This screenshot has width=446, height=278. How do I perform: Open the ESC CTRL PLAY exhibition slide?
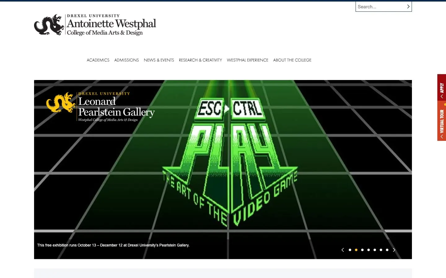[x=223, y=169]
